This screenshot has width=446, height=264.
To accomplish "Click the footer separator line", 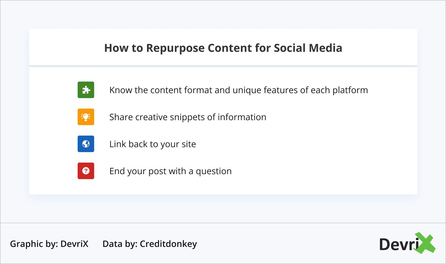I will click(223, 223).
